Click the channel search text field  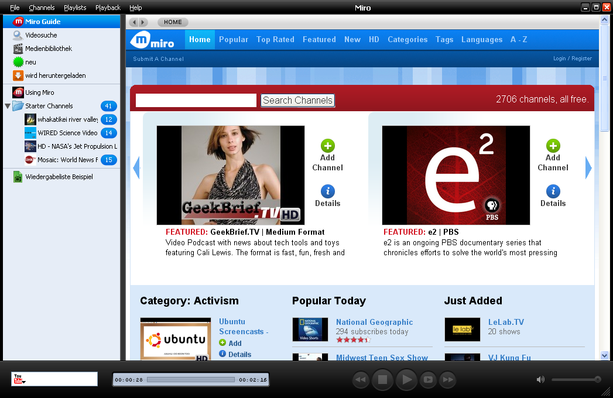[x=196, y=101]
